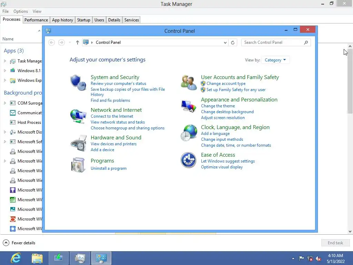Switch to the Services tab
The width and height of the screenshot is (353, 265).
pos(131,20)
